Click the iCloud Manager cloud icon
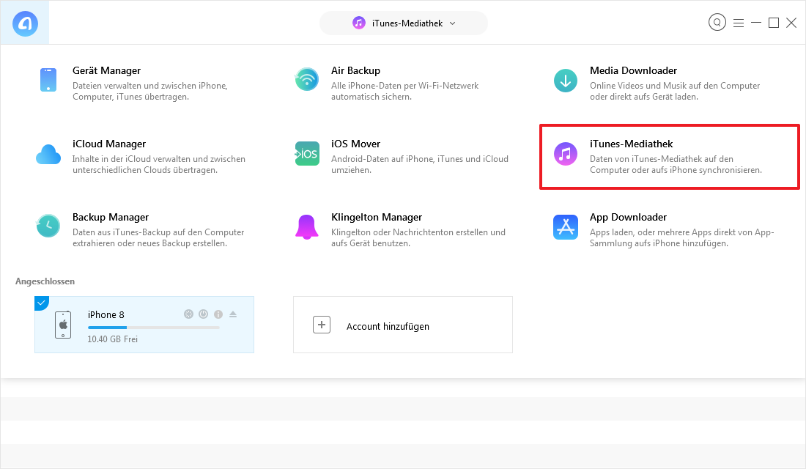Viewport: 806px width, 469px height. [x=48, y=155]
